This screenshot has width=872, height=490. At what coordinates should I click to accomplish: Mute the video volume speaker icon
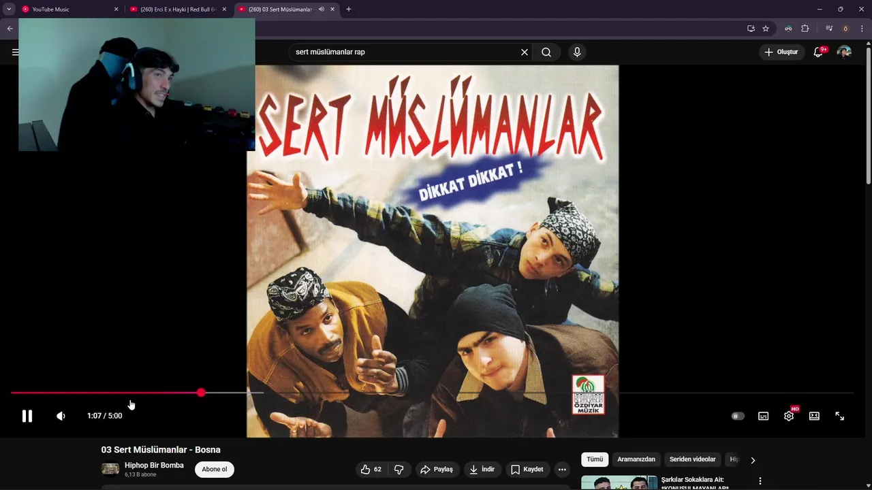pos(61,416)
